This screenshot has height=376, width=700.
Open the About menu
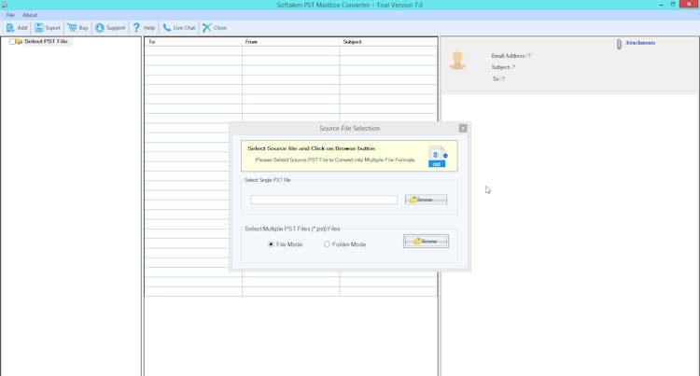30,15
